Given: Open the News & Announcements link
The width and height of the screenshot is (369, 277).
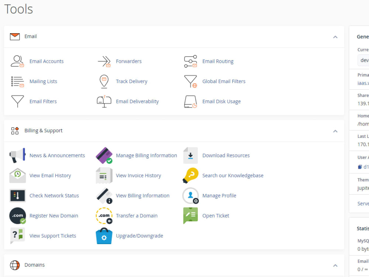Looking at the screenshot, I should pos(57,155).
